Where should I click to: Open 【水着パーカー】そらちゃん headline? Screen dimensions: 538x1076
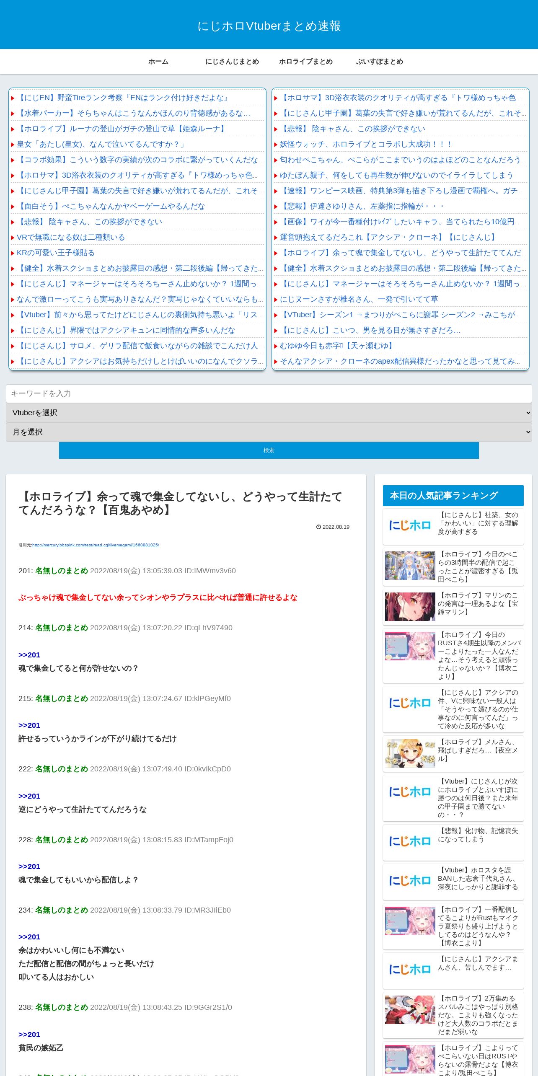tap(133, 113)
